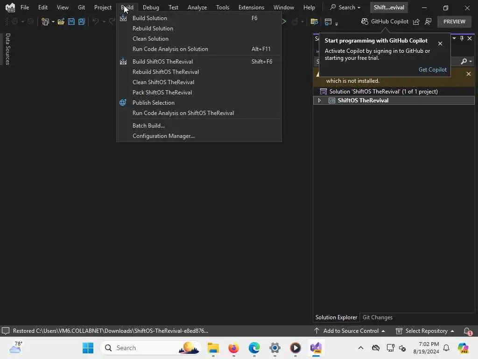Open the Edit menu
This screenshot has width=478, height=359.
coord(43,7)
